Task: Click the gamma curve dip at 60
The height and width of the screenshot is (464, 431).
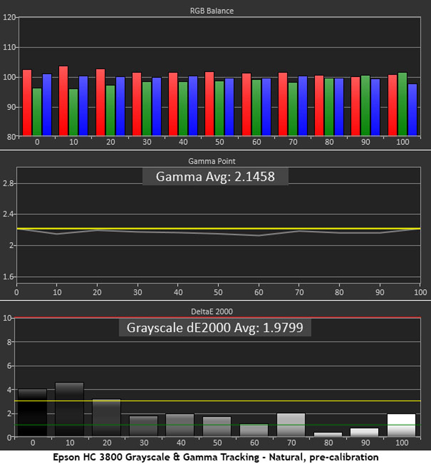Action: (x=260, y=235)
